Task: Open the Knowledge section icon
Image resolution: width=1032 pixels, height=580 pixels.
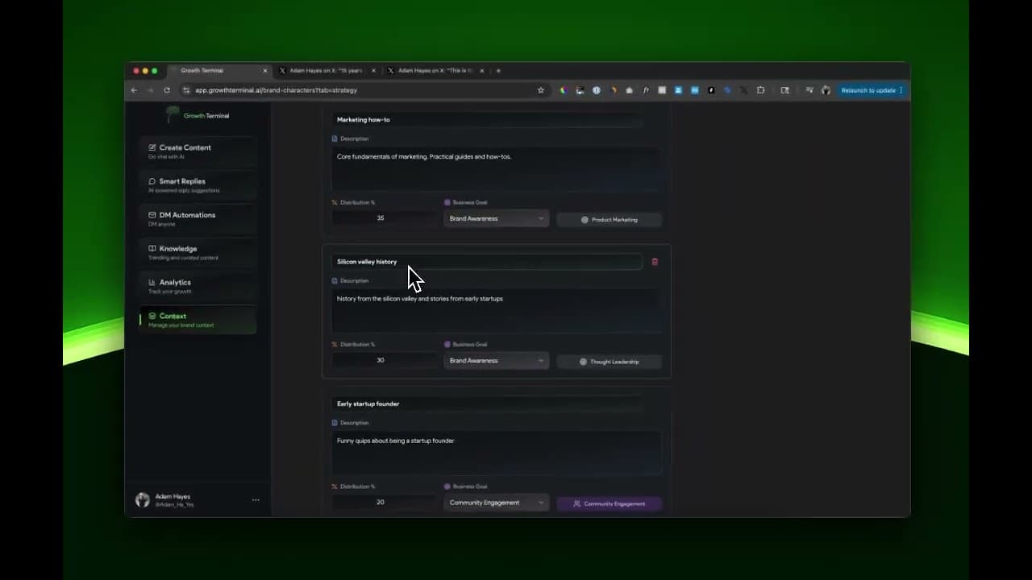Action: [x=152, y=248]
